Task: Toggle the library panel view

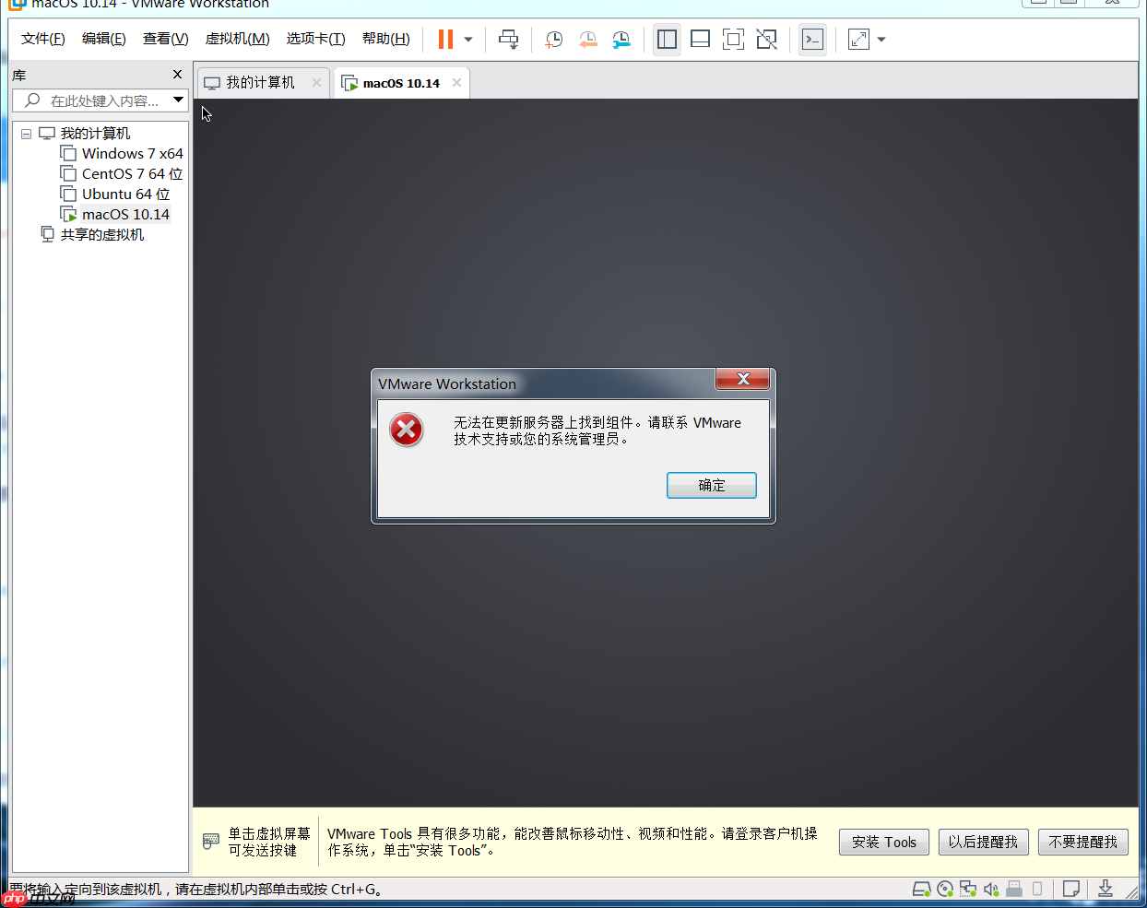Action: 666,39
